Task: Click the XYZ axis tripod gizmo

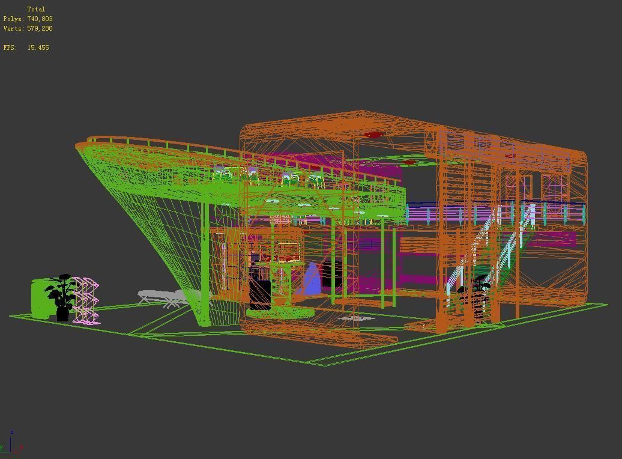Action: click(11, 442)
